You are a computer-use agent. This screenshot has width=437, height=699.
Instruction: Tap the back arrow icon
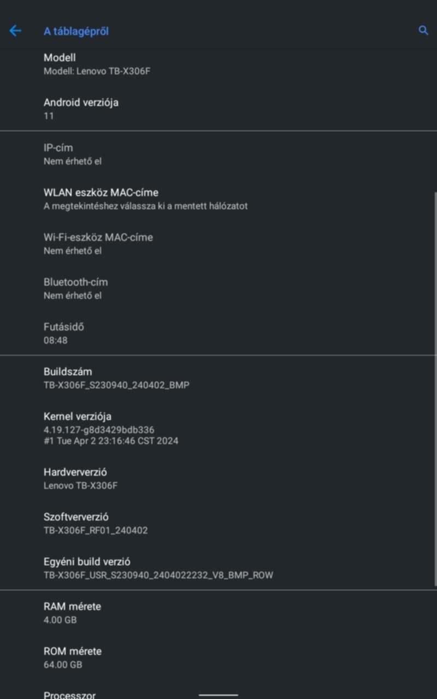15,31
